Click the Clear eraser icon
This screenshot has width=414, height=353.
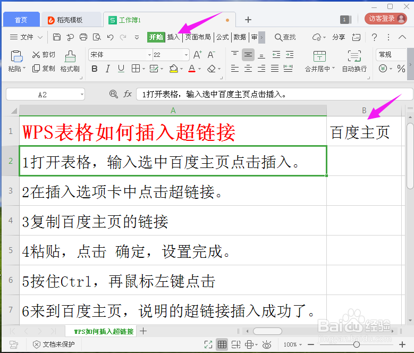pyautogui.click(x=212, y=69)
